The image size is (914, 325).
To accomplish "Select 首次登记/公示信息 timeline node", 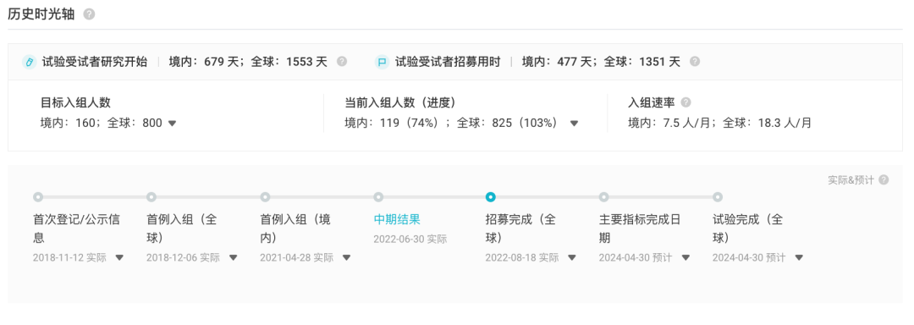I will coord(38,197).
